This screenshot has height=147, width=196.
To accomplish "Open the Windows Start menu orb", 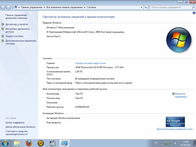I will (5, 143).
